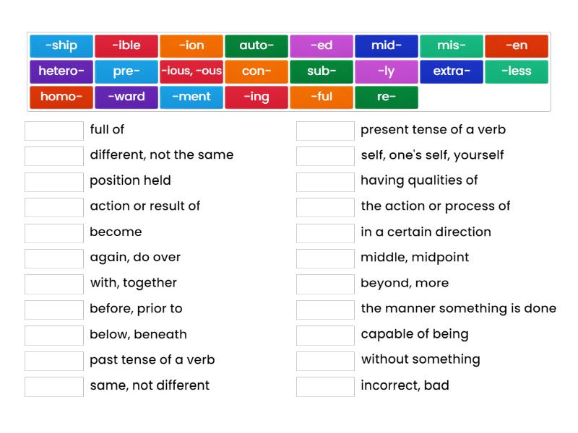Click the "-ed" suffix tile
This screenshot has width=578, height=433.
321,45
